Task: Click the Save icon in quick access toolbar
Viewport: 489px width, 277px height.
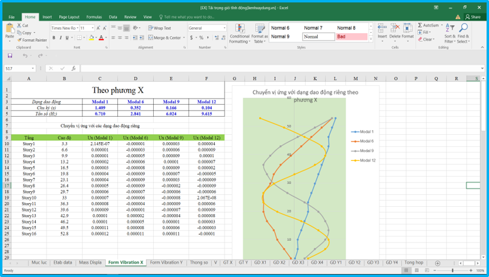Action: (10, 56)
